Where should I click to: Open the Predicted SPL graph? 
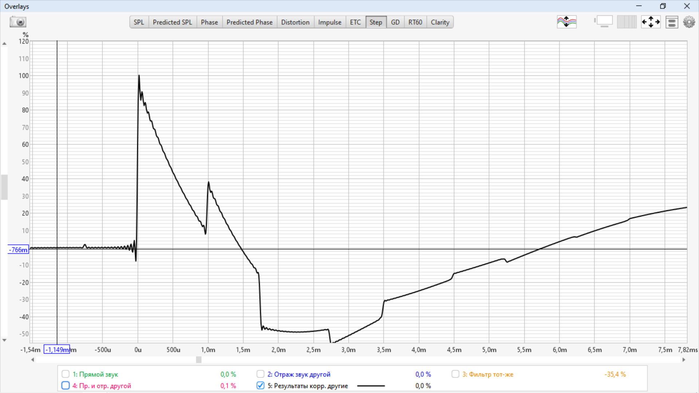(172, 22)
